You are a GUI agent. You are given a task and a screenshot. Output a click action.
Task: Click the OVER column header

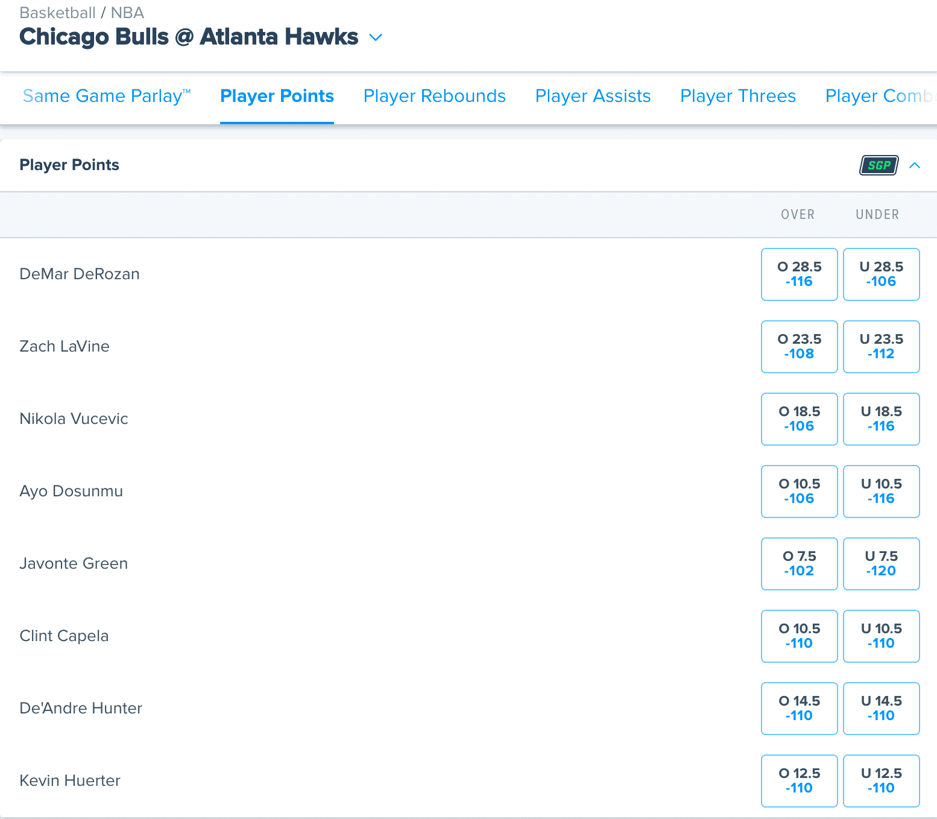click(x=798, y=215)
